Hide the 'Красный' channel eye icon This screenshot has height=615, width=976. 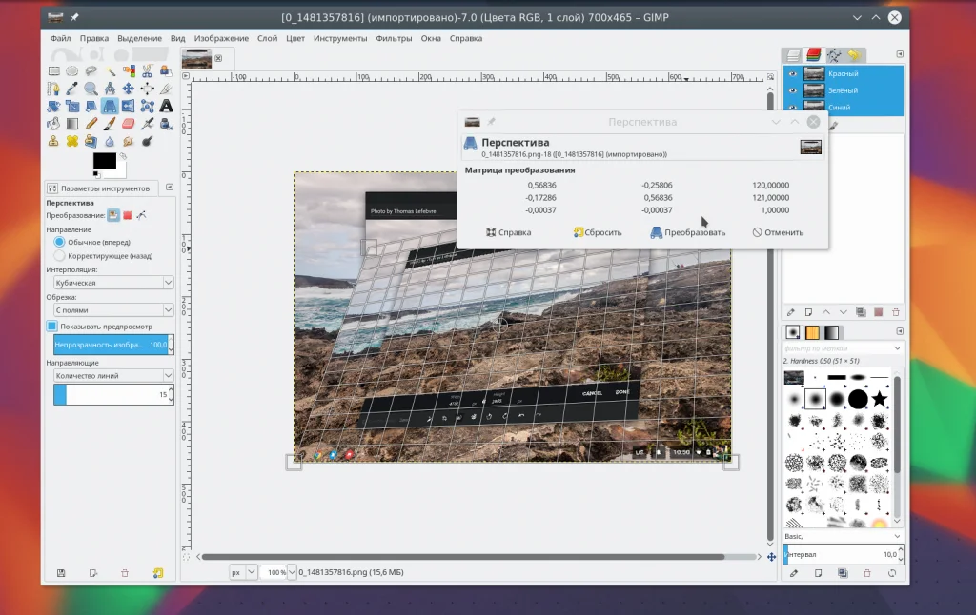(792, 73)
